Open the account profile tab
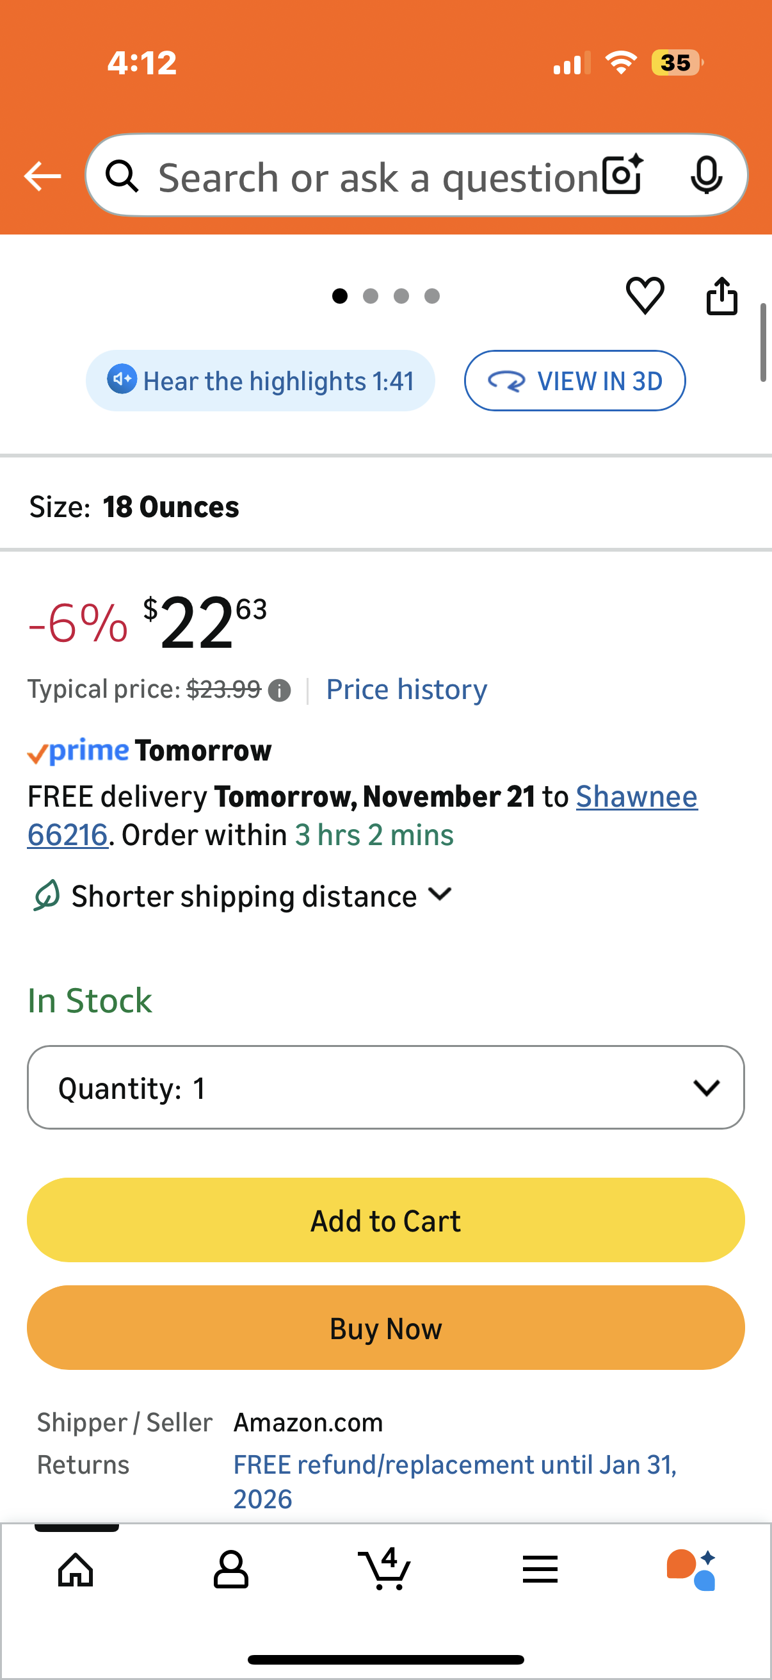The width and height of the screenshot is (772, 1680). (230, 1570)
